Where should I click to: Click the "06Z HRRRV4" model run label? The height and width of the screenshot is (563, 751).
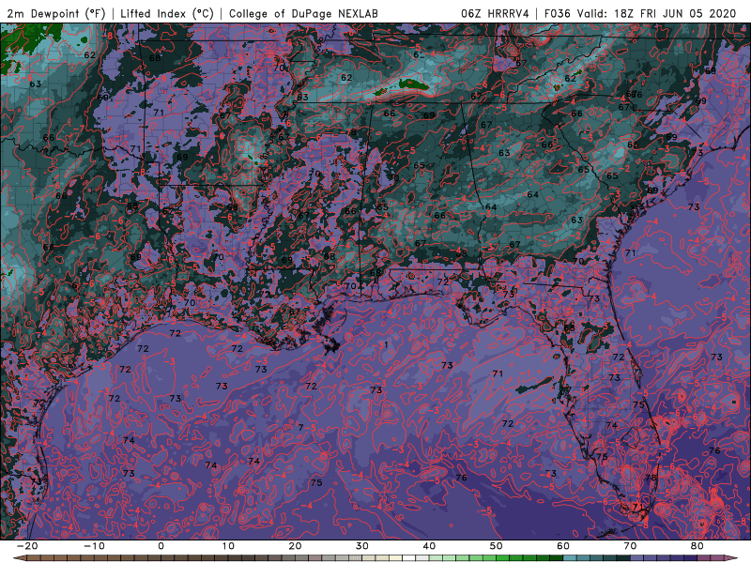click(x=495, y=13)
